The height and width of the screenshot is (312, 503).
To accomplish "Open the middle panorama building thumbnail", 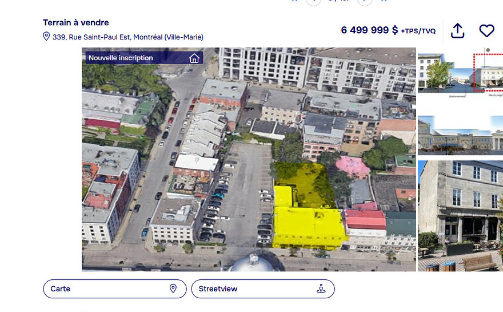I will tap(460, 135).
